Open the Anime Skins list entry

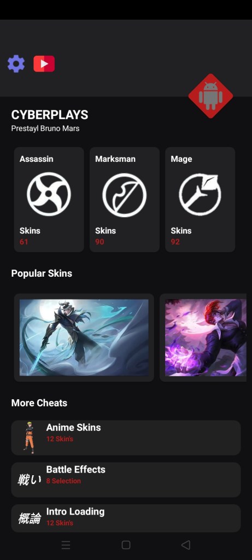tap(126, 437)
